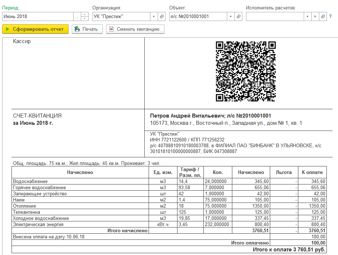338x255 pixels.
Task: Select the tariff value 14,4
Action: 183,182
